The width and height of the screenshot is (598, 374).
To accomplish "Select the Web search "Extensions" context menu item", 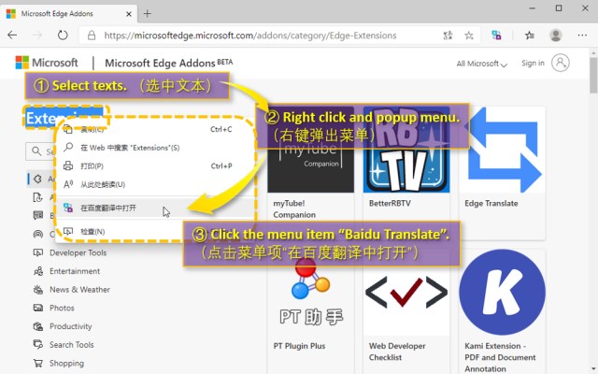I will pyautogui.click(x=155, y=148).
